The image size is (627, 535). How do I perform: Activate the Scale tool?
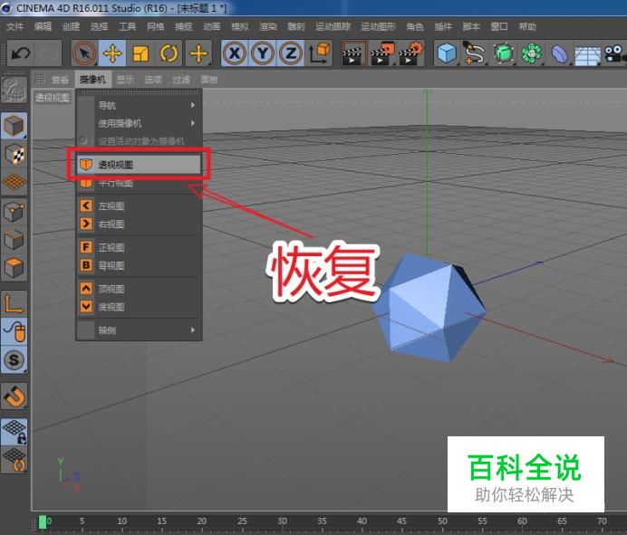pyautogui.click(x=140, y=53)
